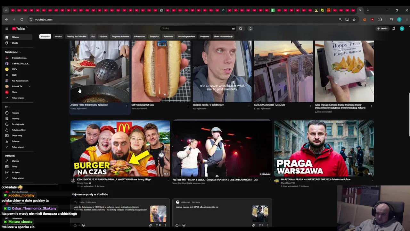Viewport: 410px width, 231px height.
Task: Open the Subskrypcje section header
Action: pyautogui.click(x=13, y=52)
